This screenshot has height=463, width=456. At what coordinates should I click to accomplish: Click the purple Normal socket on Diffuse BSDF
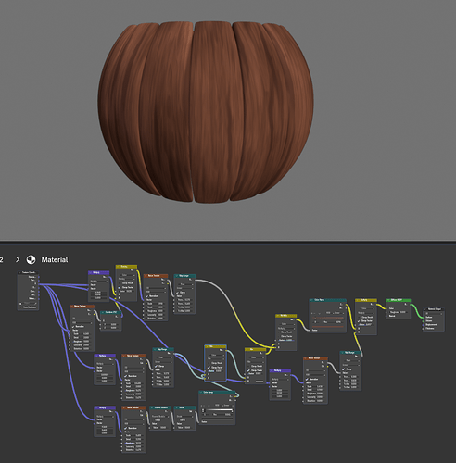pyautogui.click(x=386, y=316)
